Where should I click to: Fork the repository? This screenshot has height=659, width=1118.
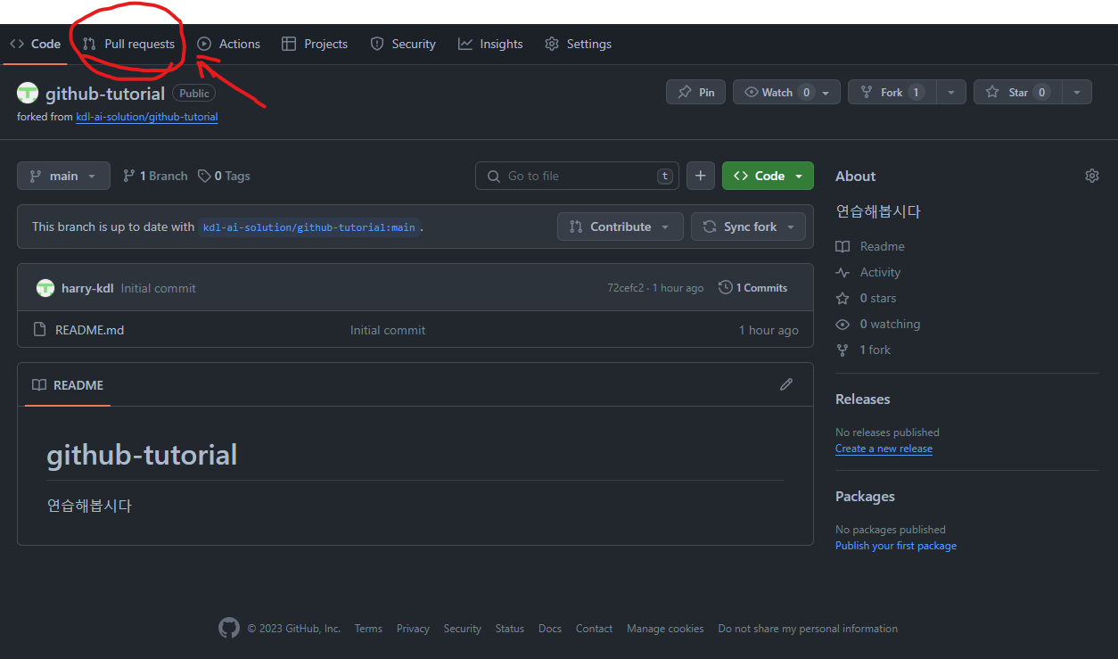(x=890, y=93)
